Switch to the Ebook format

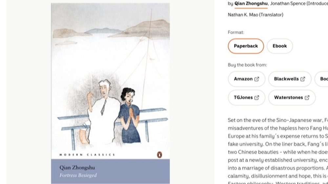pos(280,46)
